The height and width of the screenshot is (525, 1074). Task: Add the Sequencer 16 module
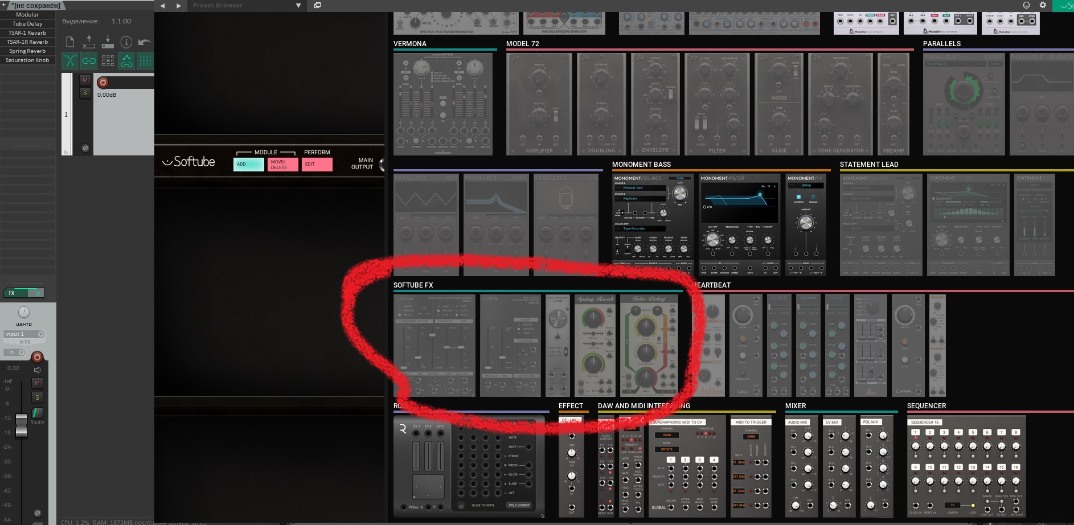click(966, 467)
